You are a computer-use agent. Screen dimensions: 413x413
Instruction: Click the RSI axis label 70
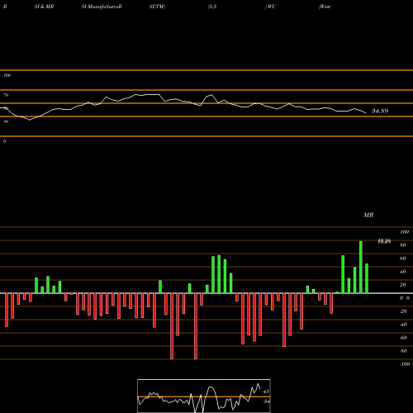[x=6, y=95]
